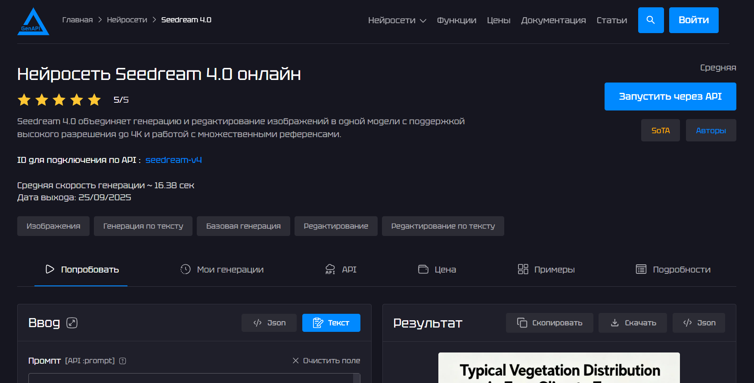Click the first rating star
This screenshot has width=754, height=383.
coord(24,100)
